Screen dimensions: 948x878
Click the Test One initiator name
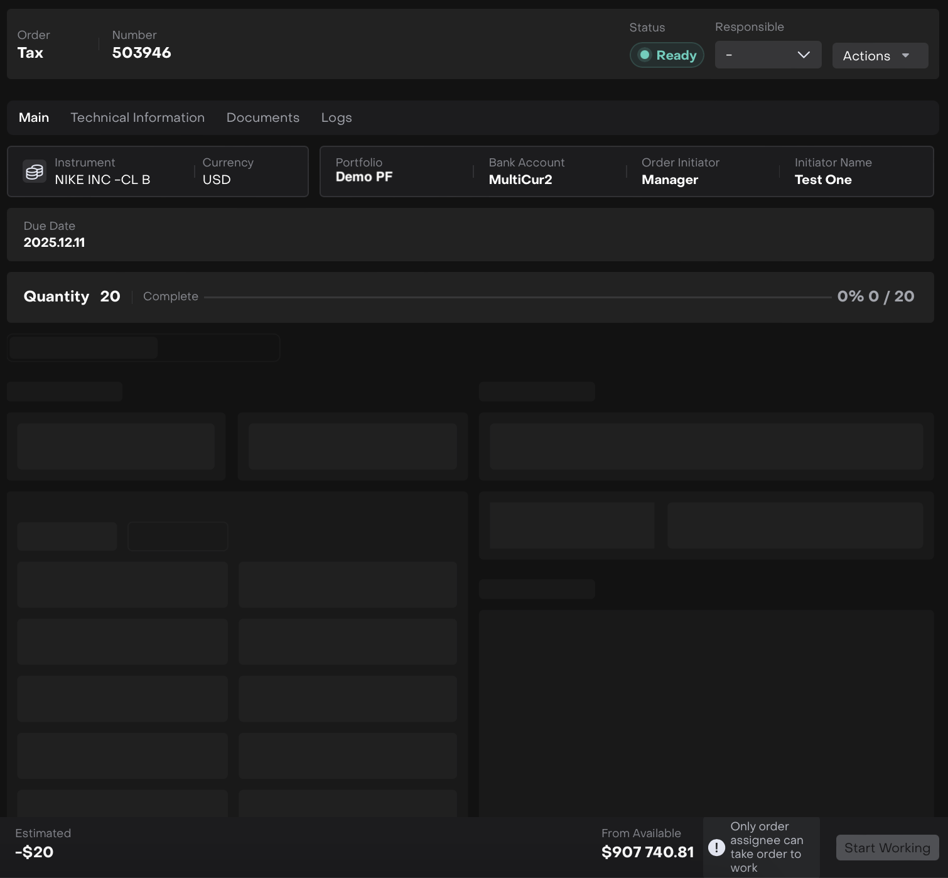pos(822,180)
